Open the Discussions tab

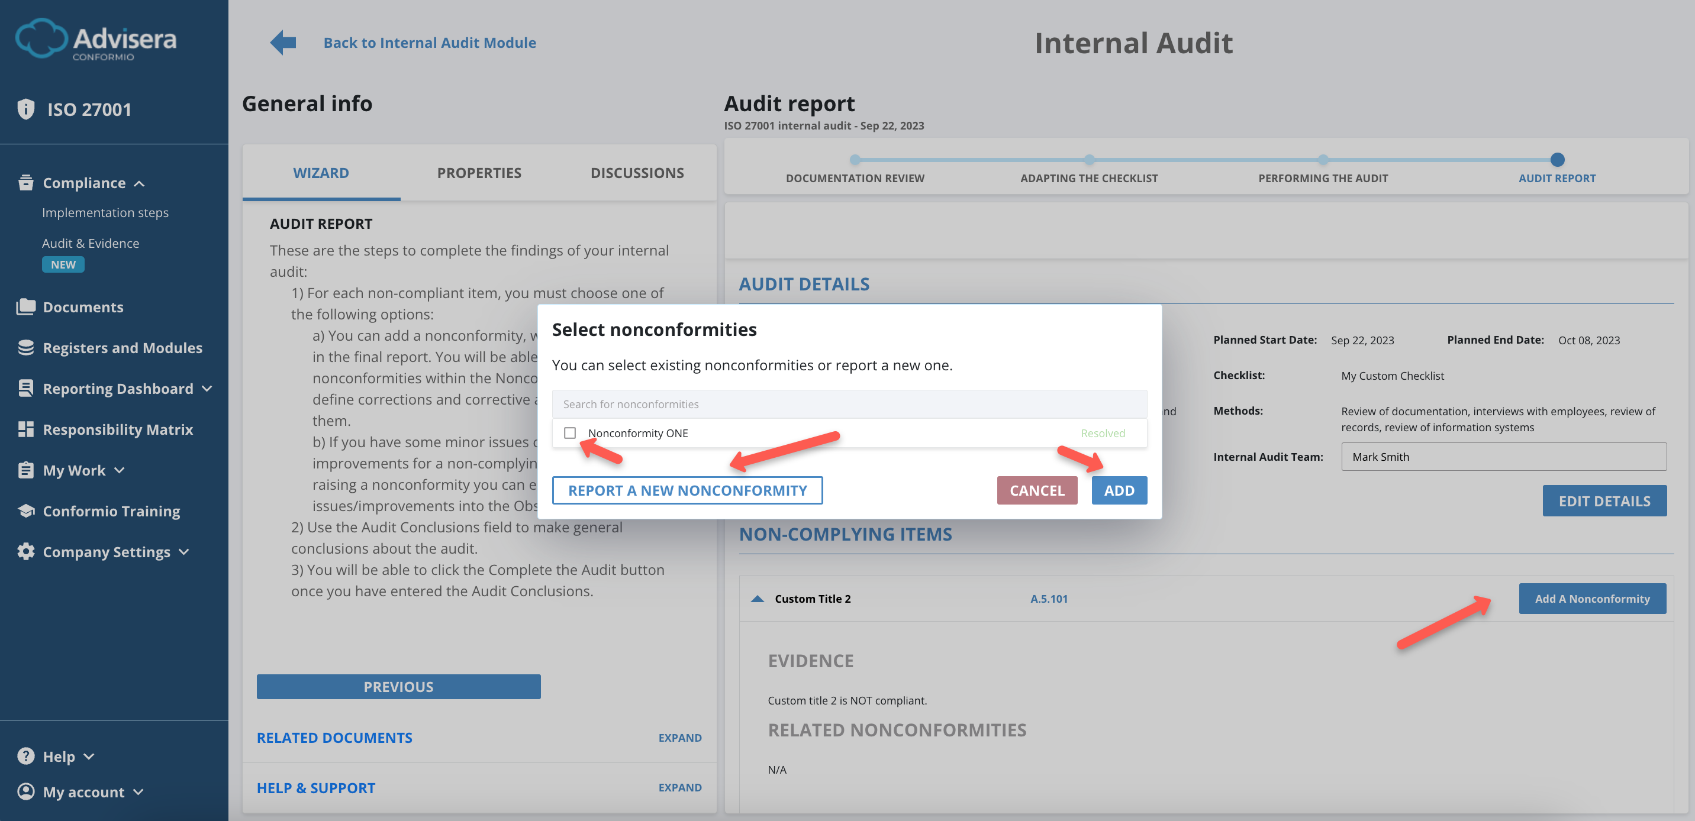pos(637,172)
